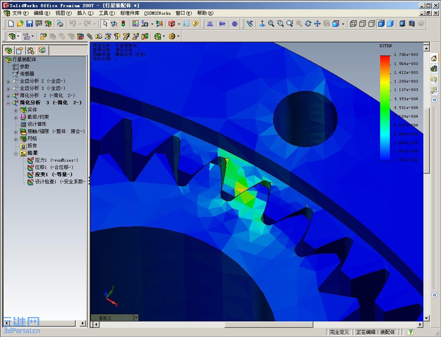
Task: Open the FeatureManager design tree tab
Action: point(8,50)
